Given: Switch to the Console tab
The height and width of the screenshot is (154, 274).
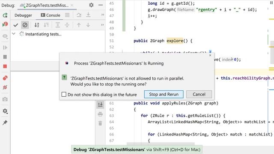Looking at the screenshot, I should point(51,15).
